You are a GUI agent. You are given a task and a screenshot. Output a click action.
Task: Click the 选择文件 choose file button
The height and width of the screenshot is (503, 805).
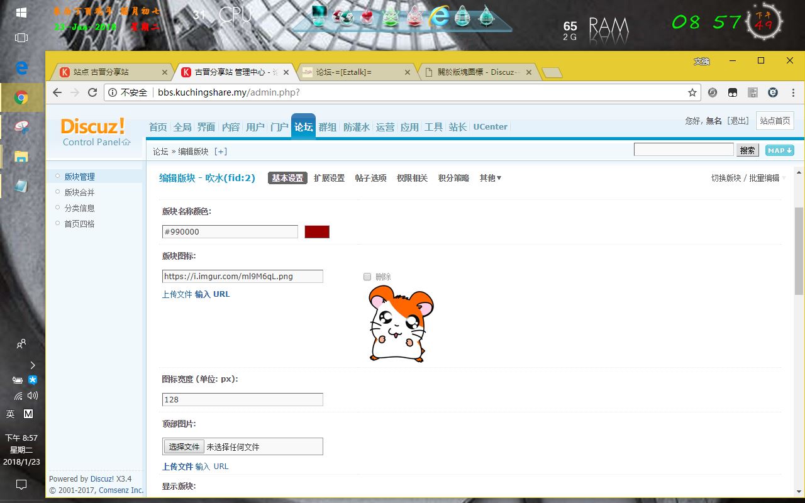click(184, 446)
